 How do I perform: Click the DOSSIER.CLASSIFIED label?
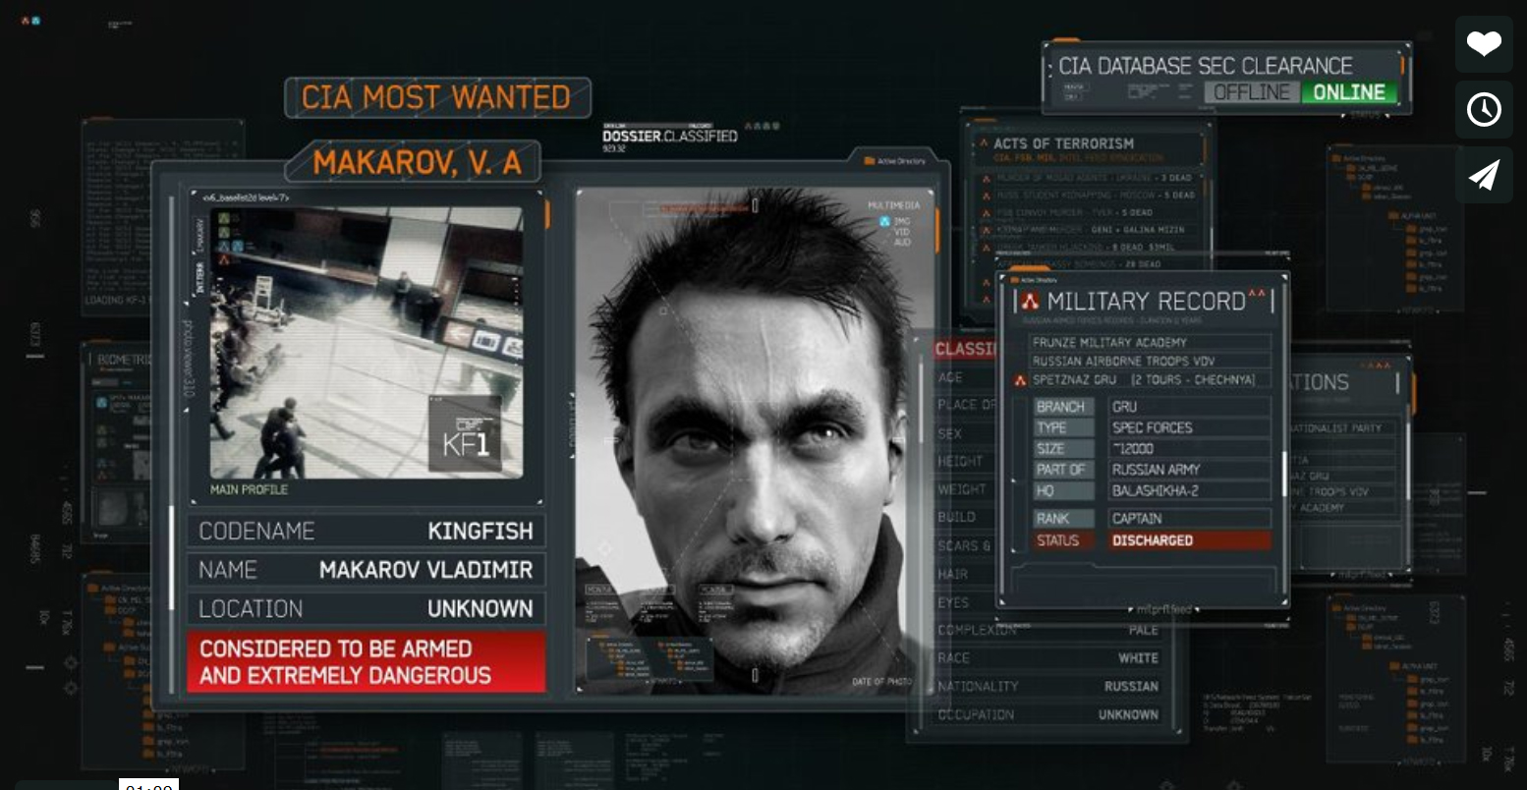click(669, 137)
